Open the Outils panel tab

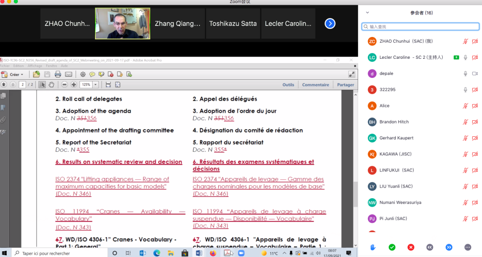point(288,85)
